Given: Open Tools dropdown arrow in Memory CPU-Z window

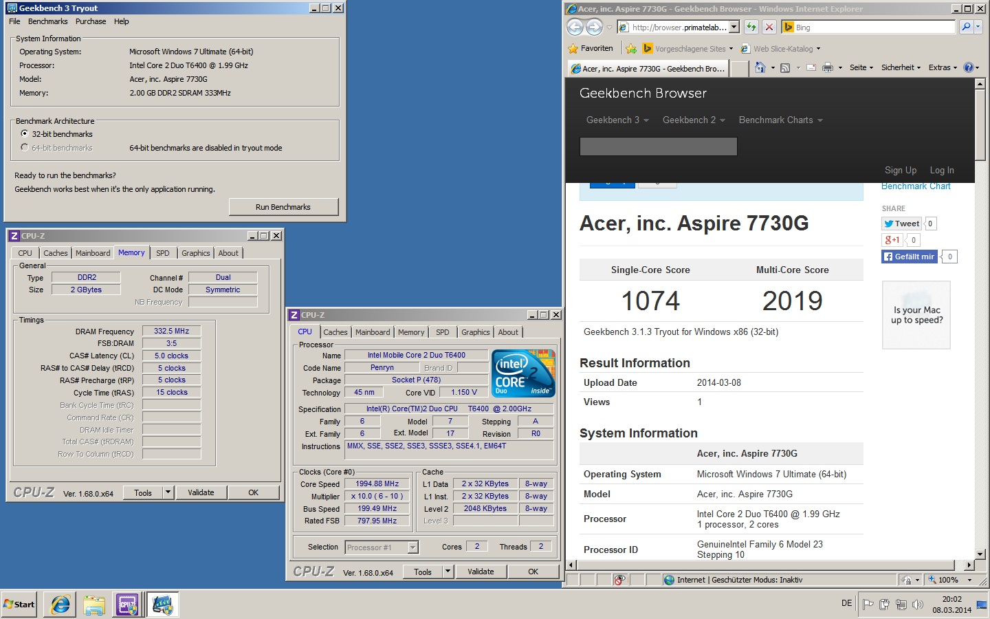Looking at the screenshot, I should (x=167, y=492).
